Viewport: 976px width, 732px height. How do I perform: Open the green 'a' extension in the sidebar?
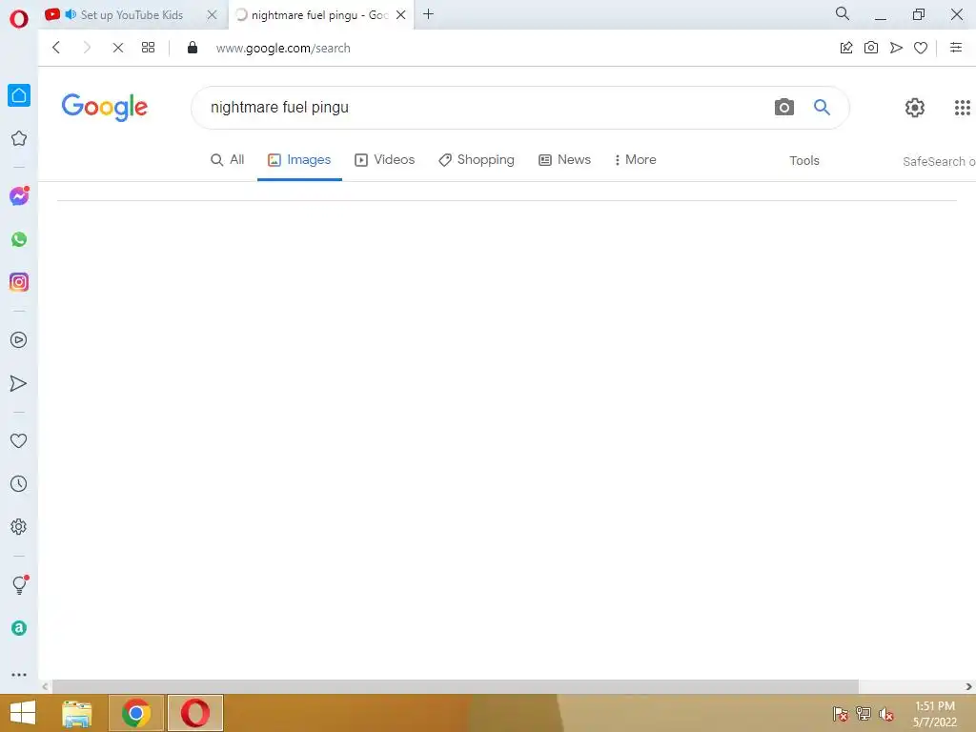point(19,628)
